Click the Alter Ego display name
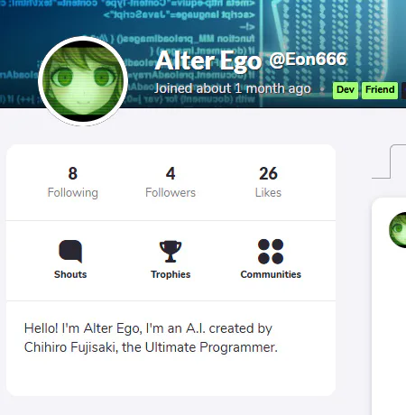 (x=208, y=61)
